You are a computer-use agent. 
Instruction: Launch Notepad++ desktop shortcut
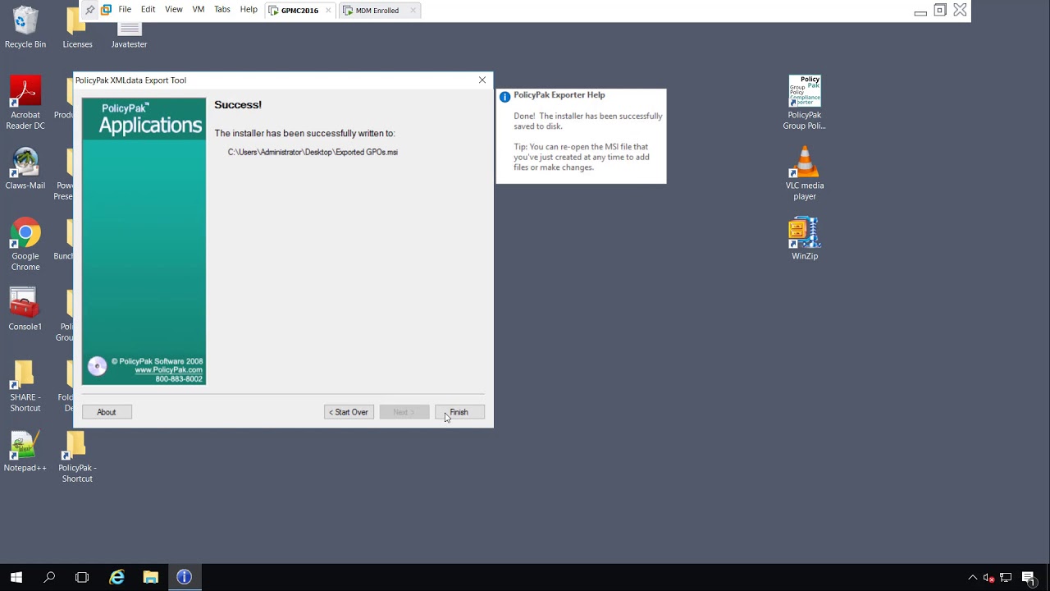click(x=25, y=451)
